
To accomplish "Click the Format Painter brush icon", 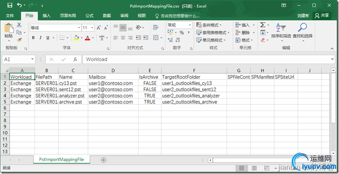I will 19,40.
